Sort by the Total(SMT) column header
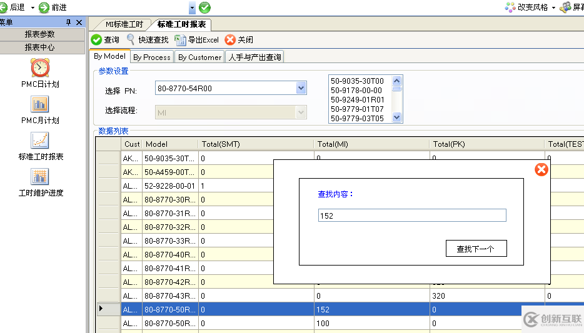The image size is (584, 333). (256, 144)
